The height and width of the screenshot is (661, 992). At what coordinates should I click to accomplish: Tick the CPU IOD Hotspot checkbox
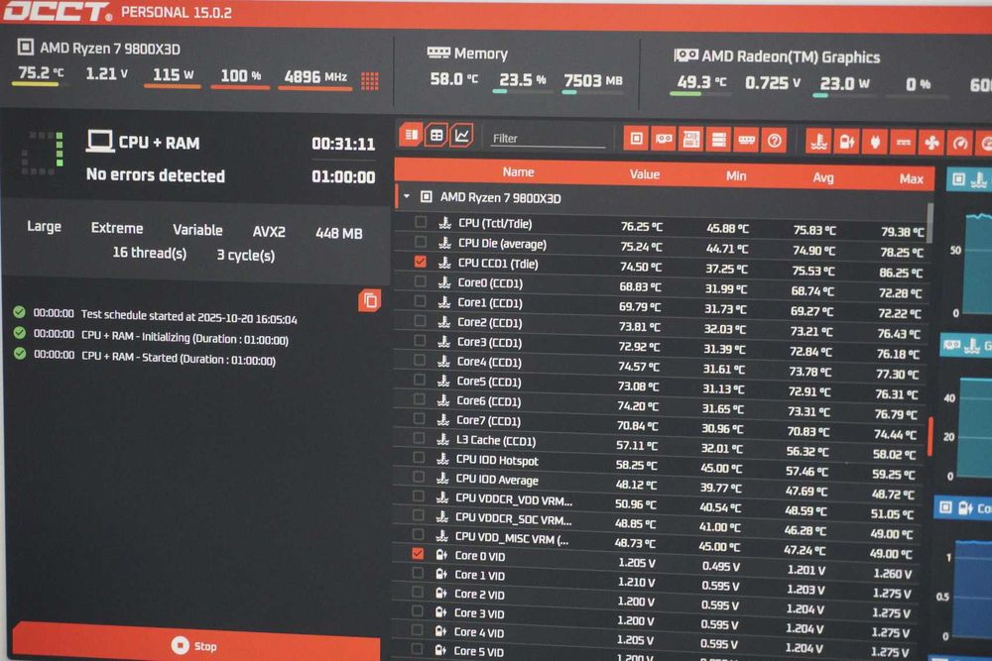[x=419, y=458]
